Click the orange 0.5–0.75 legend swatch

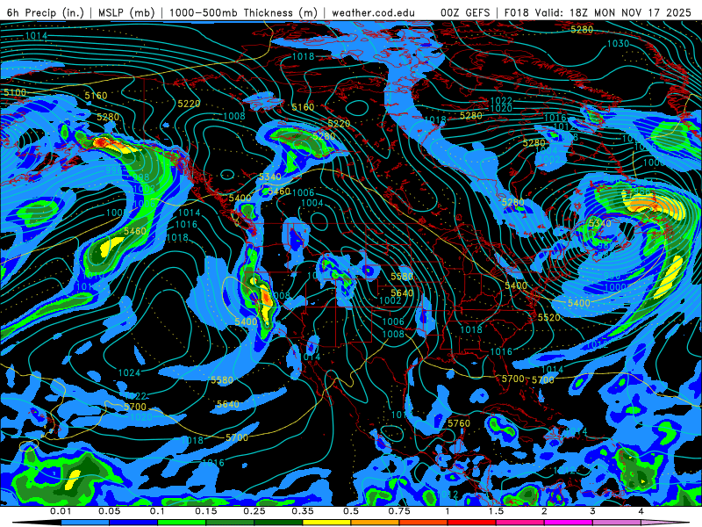click(376, 523)
